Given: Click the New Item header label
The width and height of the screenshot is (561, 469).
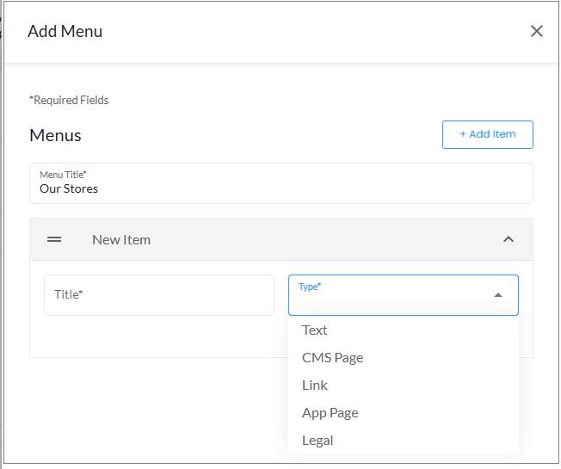Looking at the screenshot, I should tap(121, 239).
